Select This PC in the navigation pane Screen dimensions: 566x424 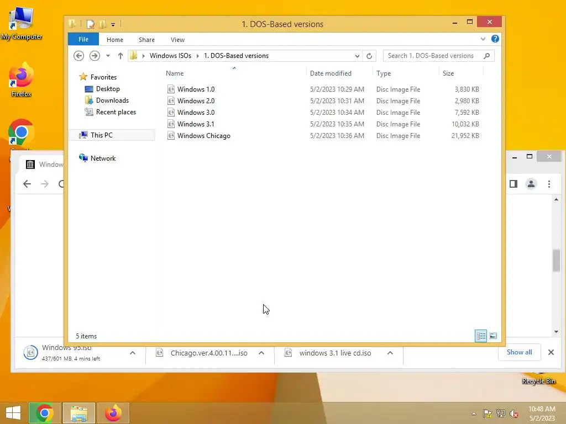click(112, 135)
